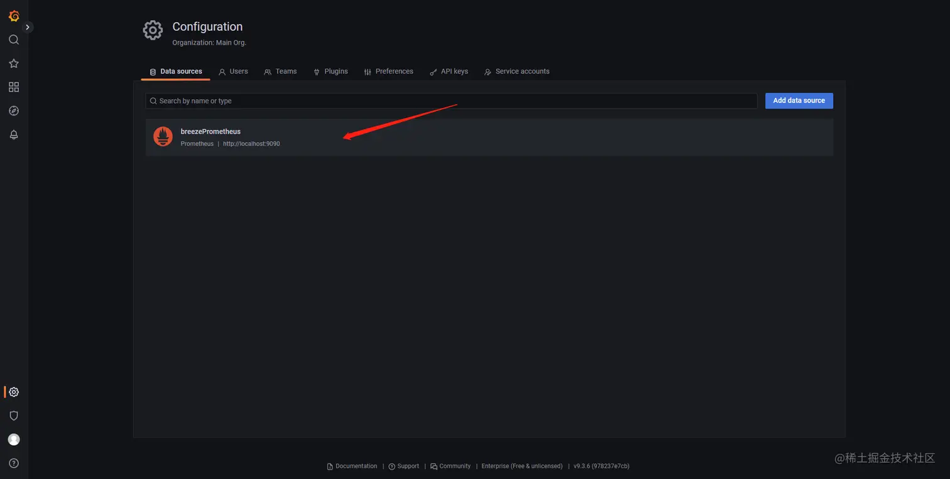This screenshot has height=479, width=950.
Task: Focus the Search by name or type field
Action: pyautogui.click(x=451, y=101)
